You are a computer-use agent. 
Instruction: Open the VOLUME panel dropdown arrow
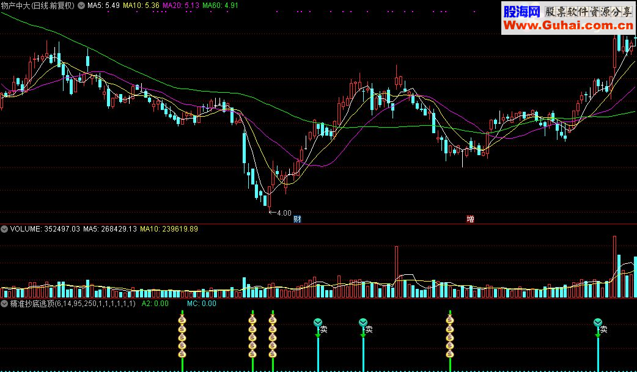4,229
